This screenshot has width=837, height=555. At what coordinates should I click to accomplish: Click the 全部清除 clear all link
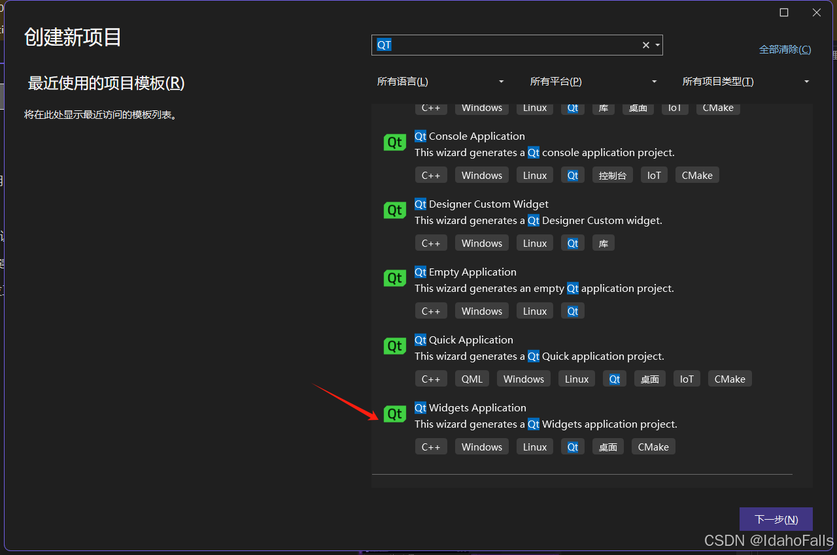[785, 50]
